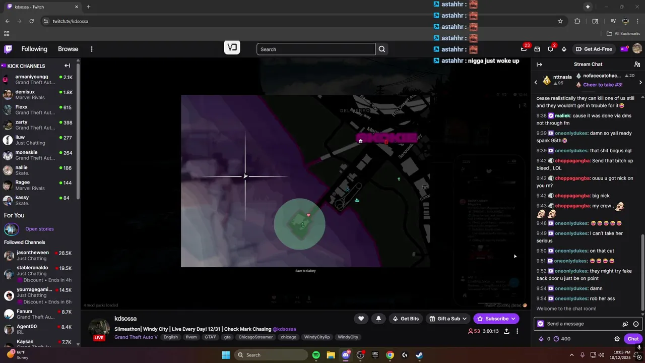The width and height of the screenshot is (645, 363).
Task: Open the Twitch inbox notifications icon
Action: coord(537,49)
